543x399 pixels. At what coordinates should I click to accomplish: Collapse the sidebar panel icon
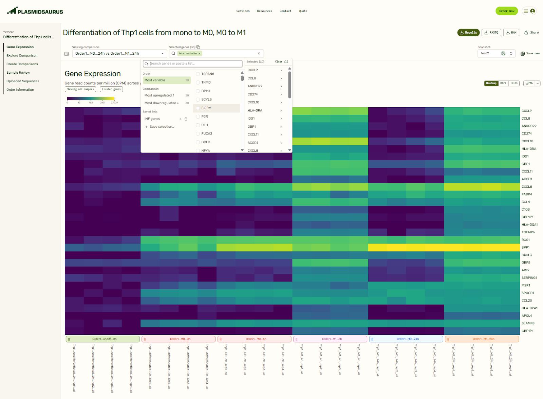tap(67, 54)
